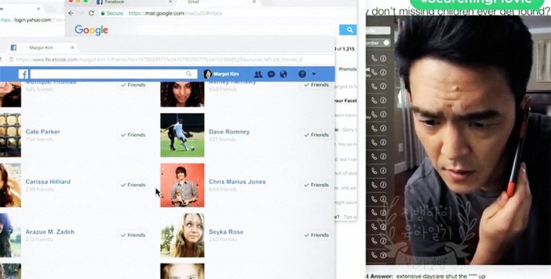Open Friends dropdown for Chris Marius Jones
This screenshot has height=279, width=551.
click(x=316, y=185)
